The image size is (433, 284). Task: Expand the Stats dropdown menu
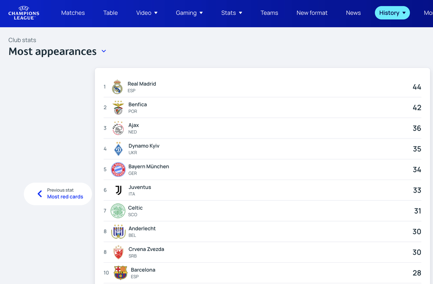[x=232, y=13]
